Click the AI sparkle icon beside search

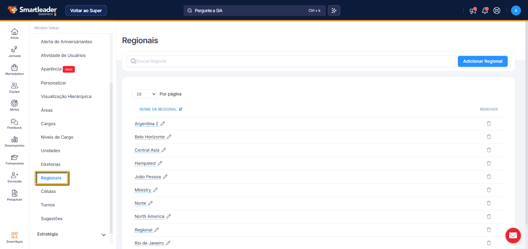334,11
